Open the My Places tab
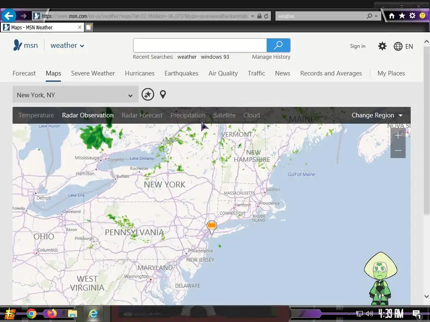The image size is (430, 322). [x=391, y=73]
